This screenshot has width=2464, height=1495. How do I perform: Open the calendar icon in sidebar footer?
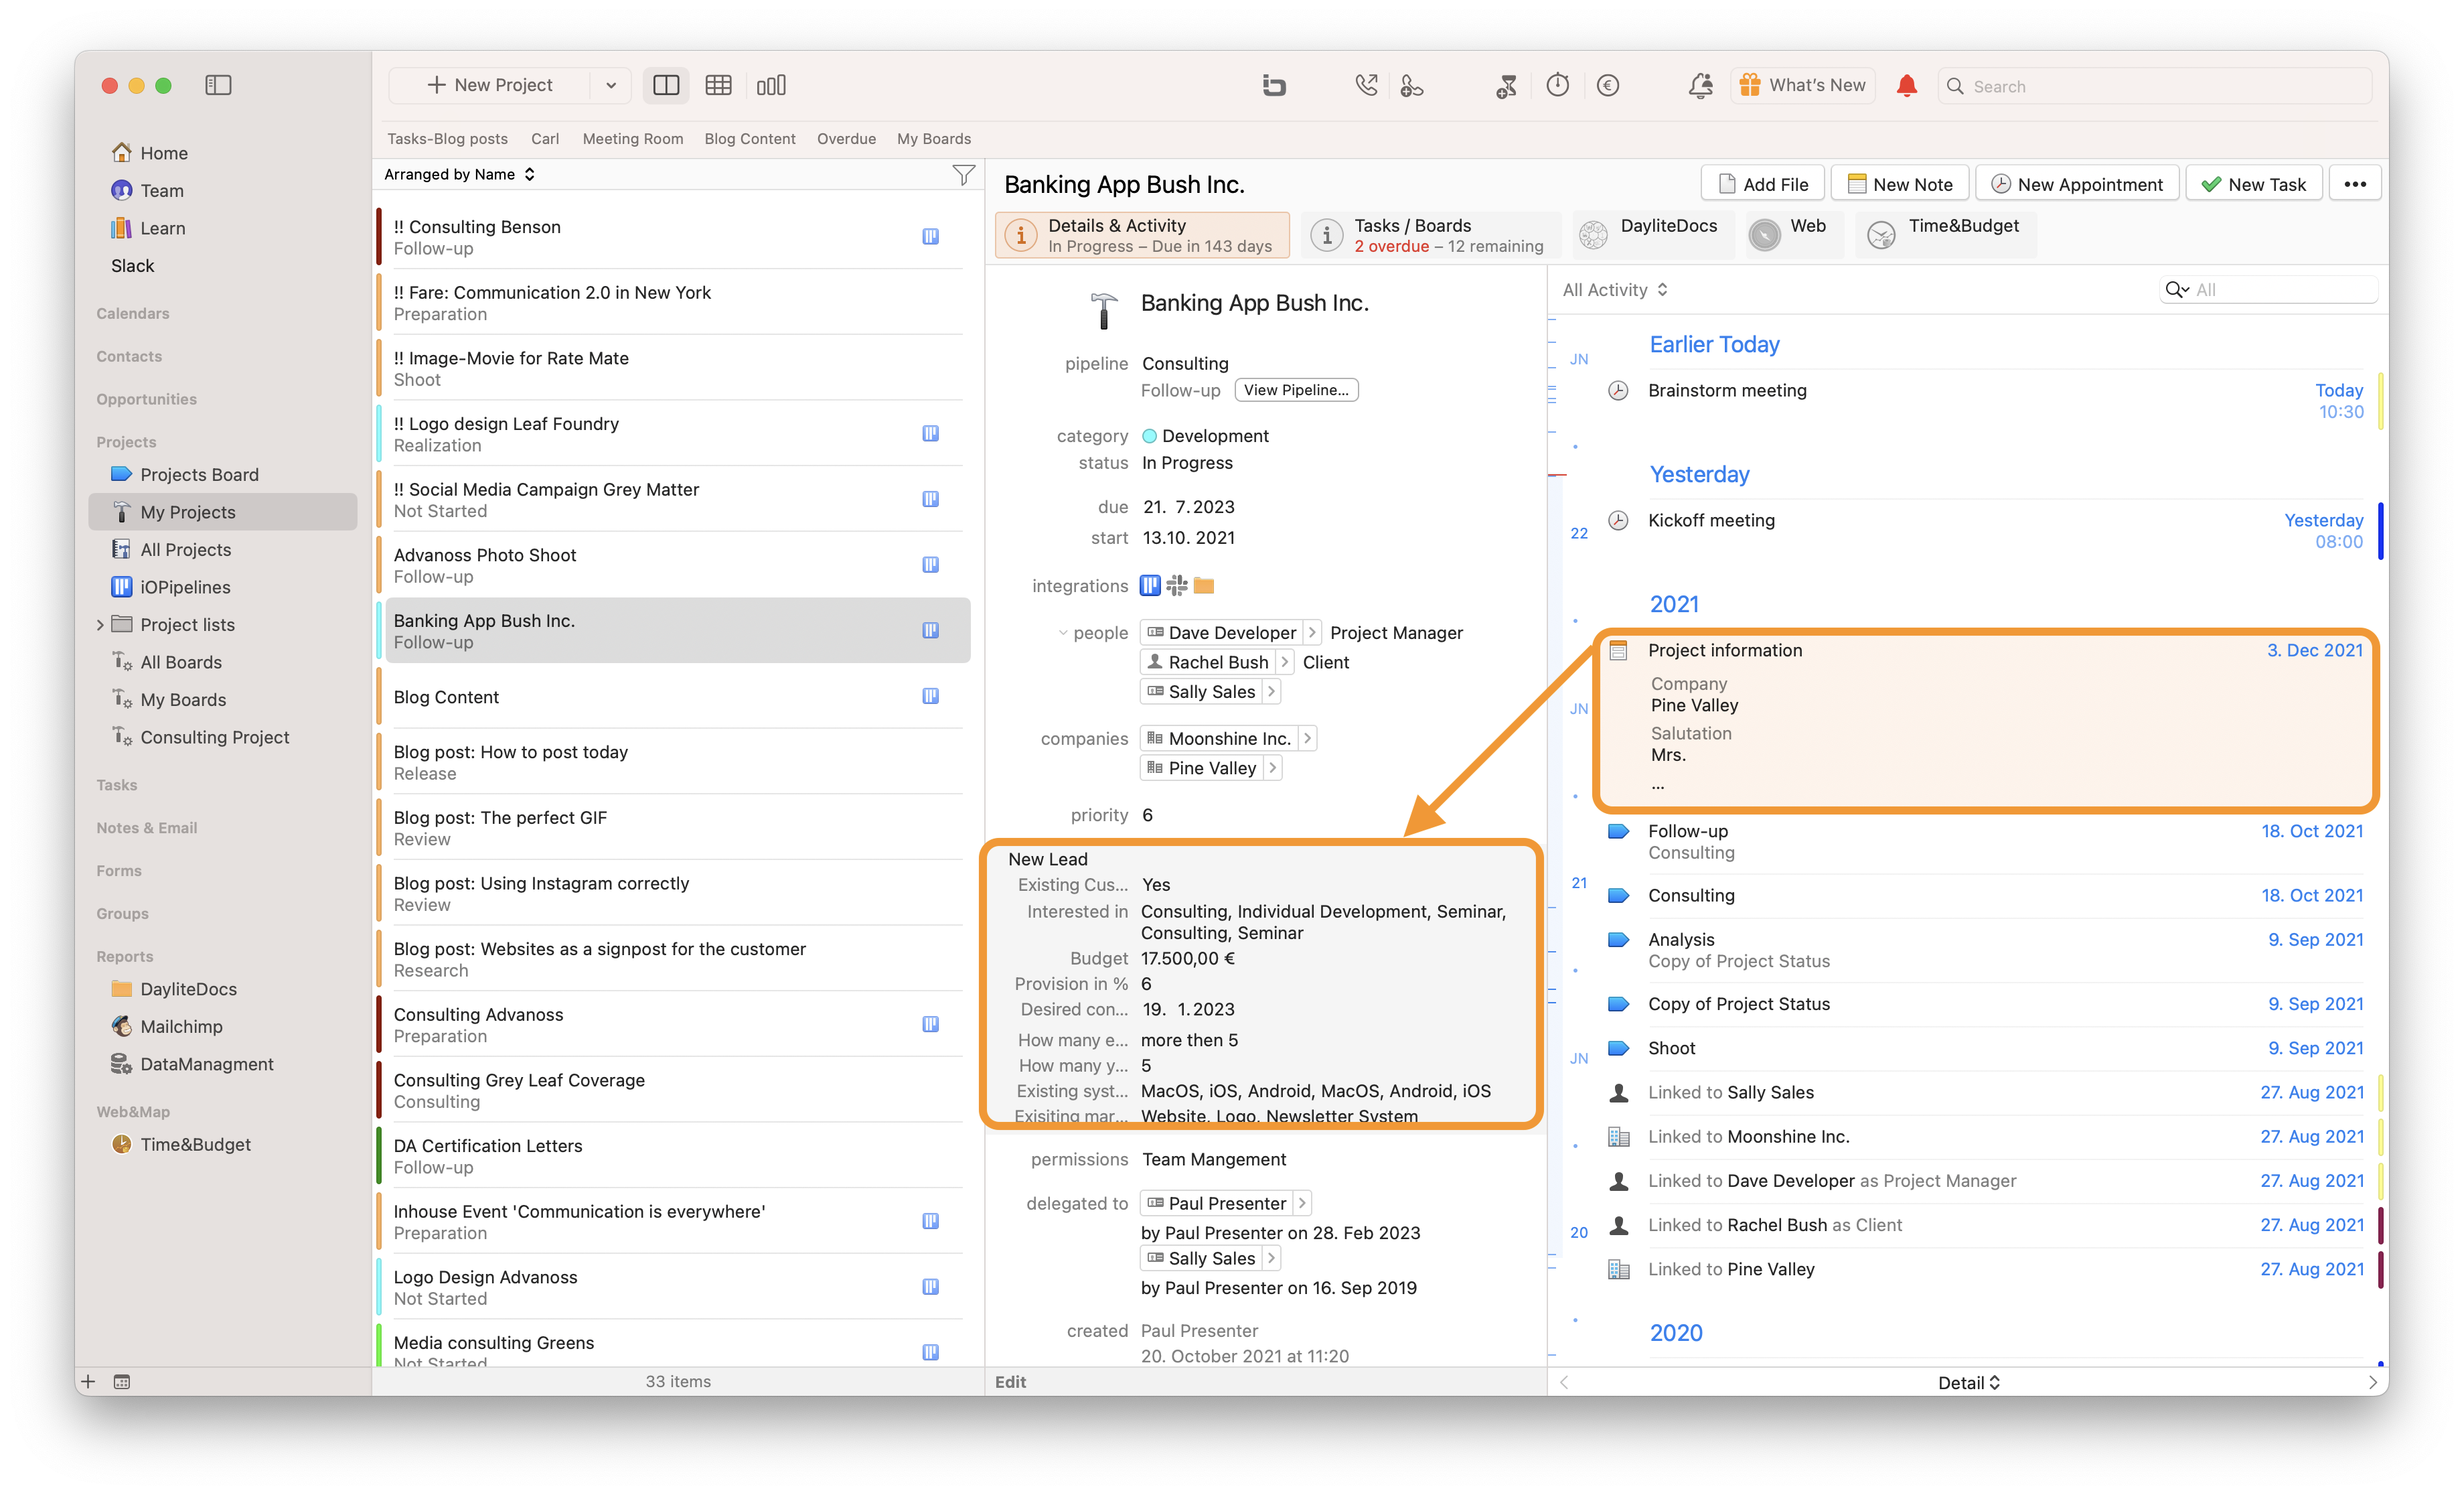[x=122, y=1381]
